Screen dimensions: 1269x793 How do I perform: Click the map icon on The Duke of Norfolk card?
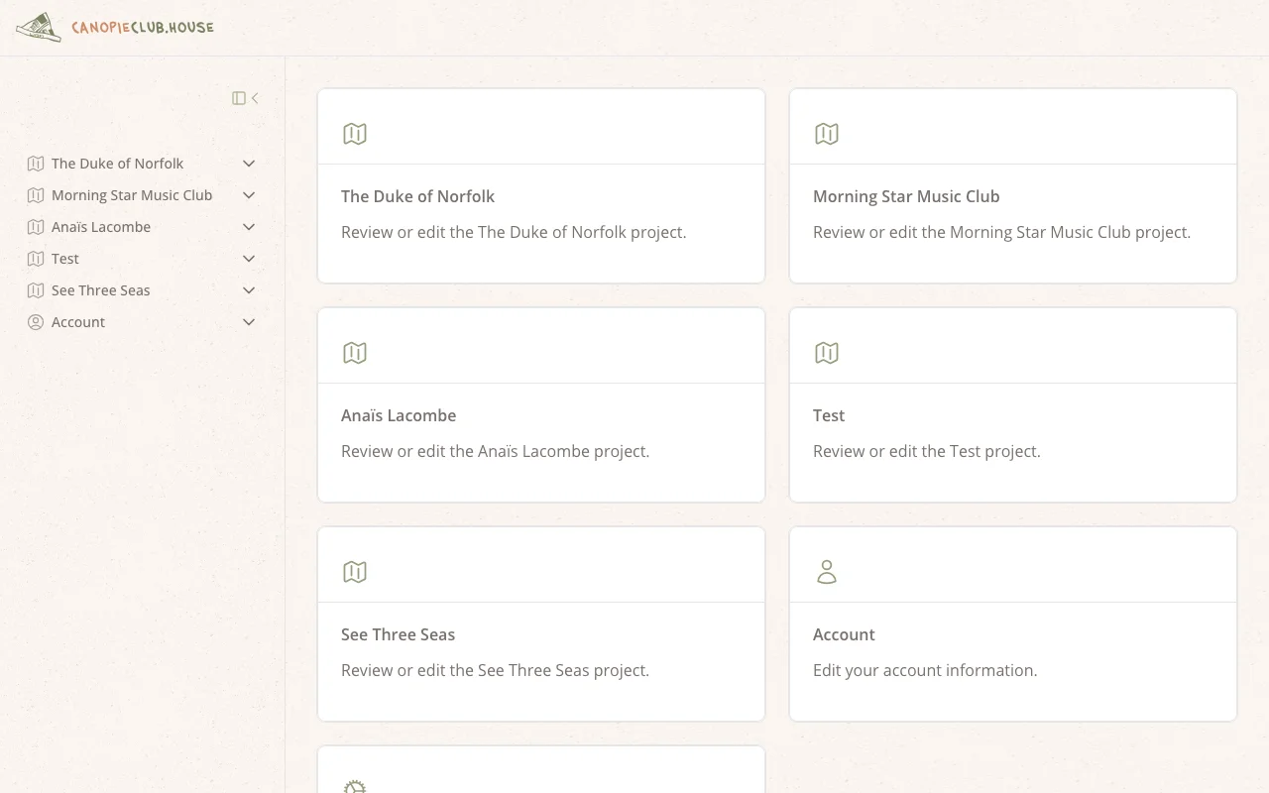point(355,134)
